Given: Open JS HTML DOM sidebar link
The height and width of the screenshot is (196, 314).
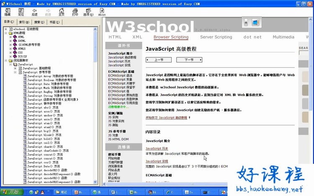Looking at the screenshot, I should (118, 139).
